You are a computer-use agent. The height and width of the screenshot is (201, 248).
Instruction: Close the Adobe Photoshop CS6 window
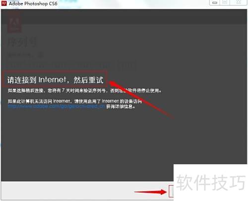[239, 2]
